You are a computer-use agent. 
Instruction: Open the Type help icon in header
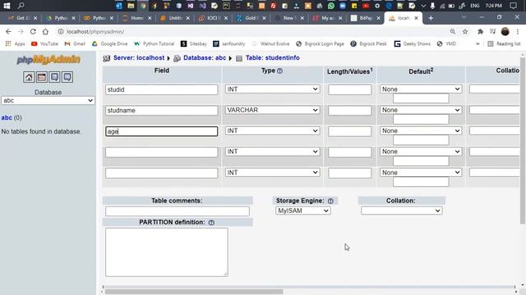tap(279, 70)
